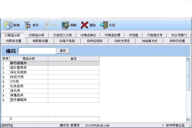This screenshot has width=192, height=128.
Task: Open the (7)批准文号 tab
Action: coord(155,35)
